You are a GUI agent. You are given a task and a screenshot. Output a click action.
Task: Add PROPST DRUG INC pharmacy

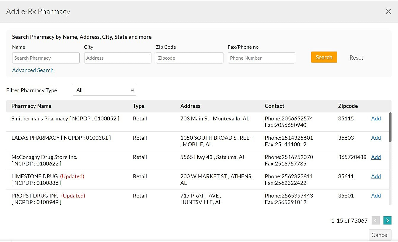click(x=376, y=196)
